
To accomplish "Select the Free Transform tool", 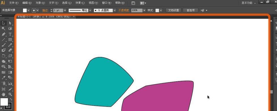I will (10, 61).
